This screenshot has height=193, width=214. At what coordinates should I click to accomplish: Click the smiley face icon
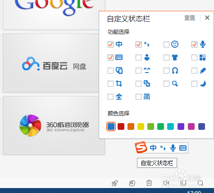point(175,44)
